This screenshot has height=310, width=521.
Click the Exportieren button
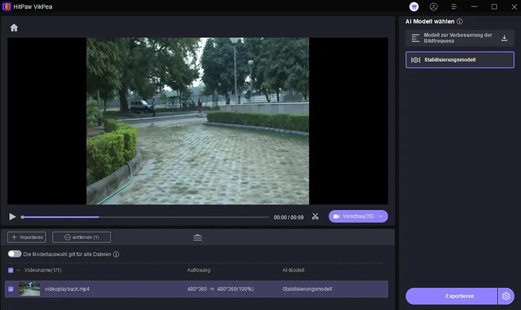pyautogui.click(x=451, y=296)
